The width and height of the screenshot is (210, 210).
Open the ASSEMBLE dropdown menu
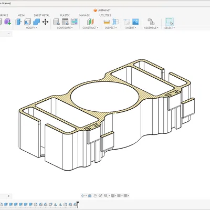151,28
